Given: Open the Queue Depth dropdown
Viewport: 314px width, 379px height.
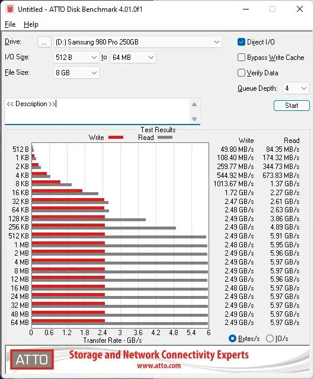Looking at the screenshot, I should (x=296, y=88).
